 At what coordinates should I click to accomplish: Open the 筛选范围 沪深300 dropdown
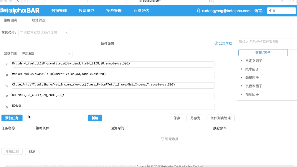coord(46,54)
